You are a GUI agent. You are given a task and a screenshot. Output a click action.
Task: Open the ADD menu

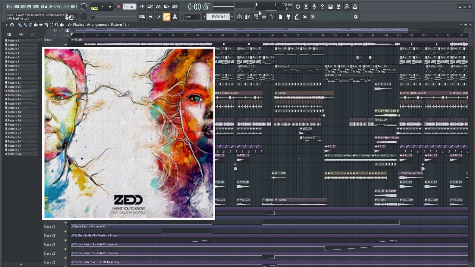23,6
